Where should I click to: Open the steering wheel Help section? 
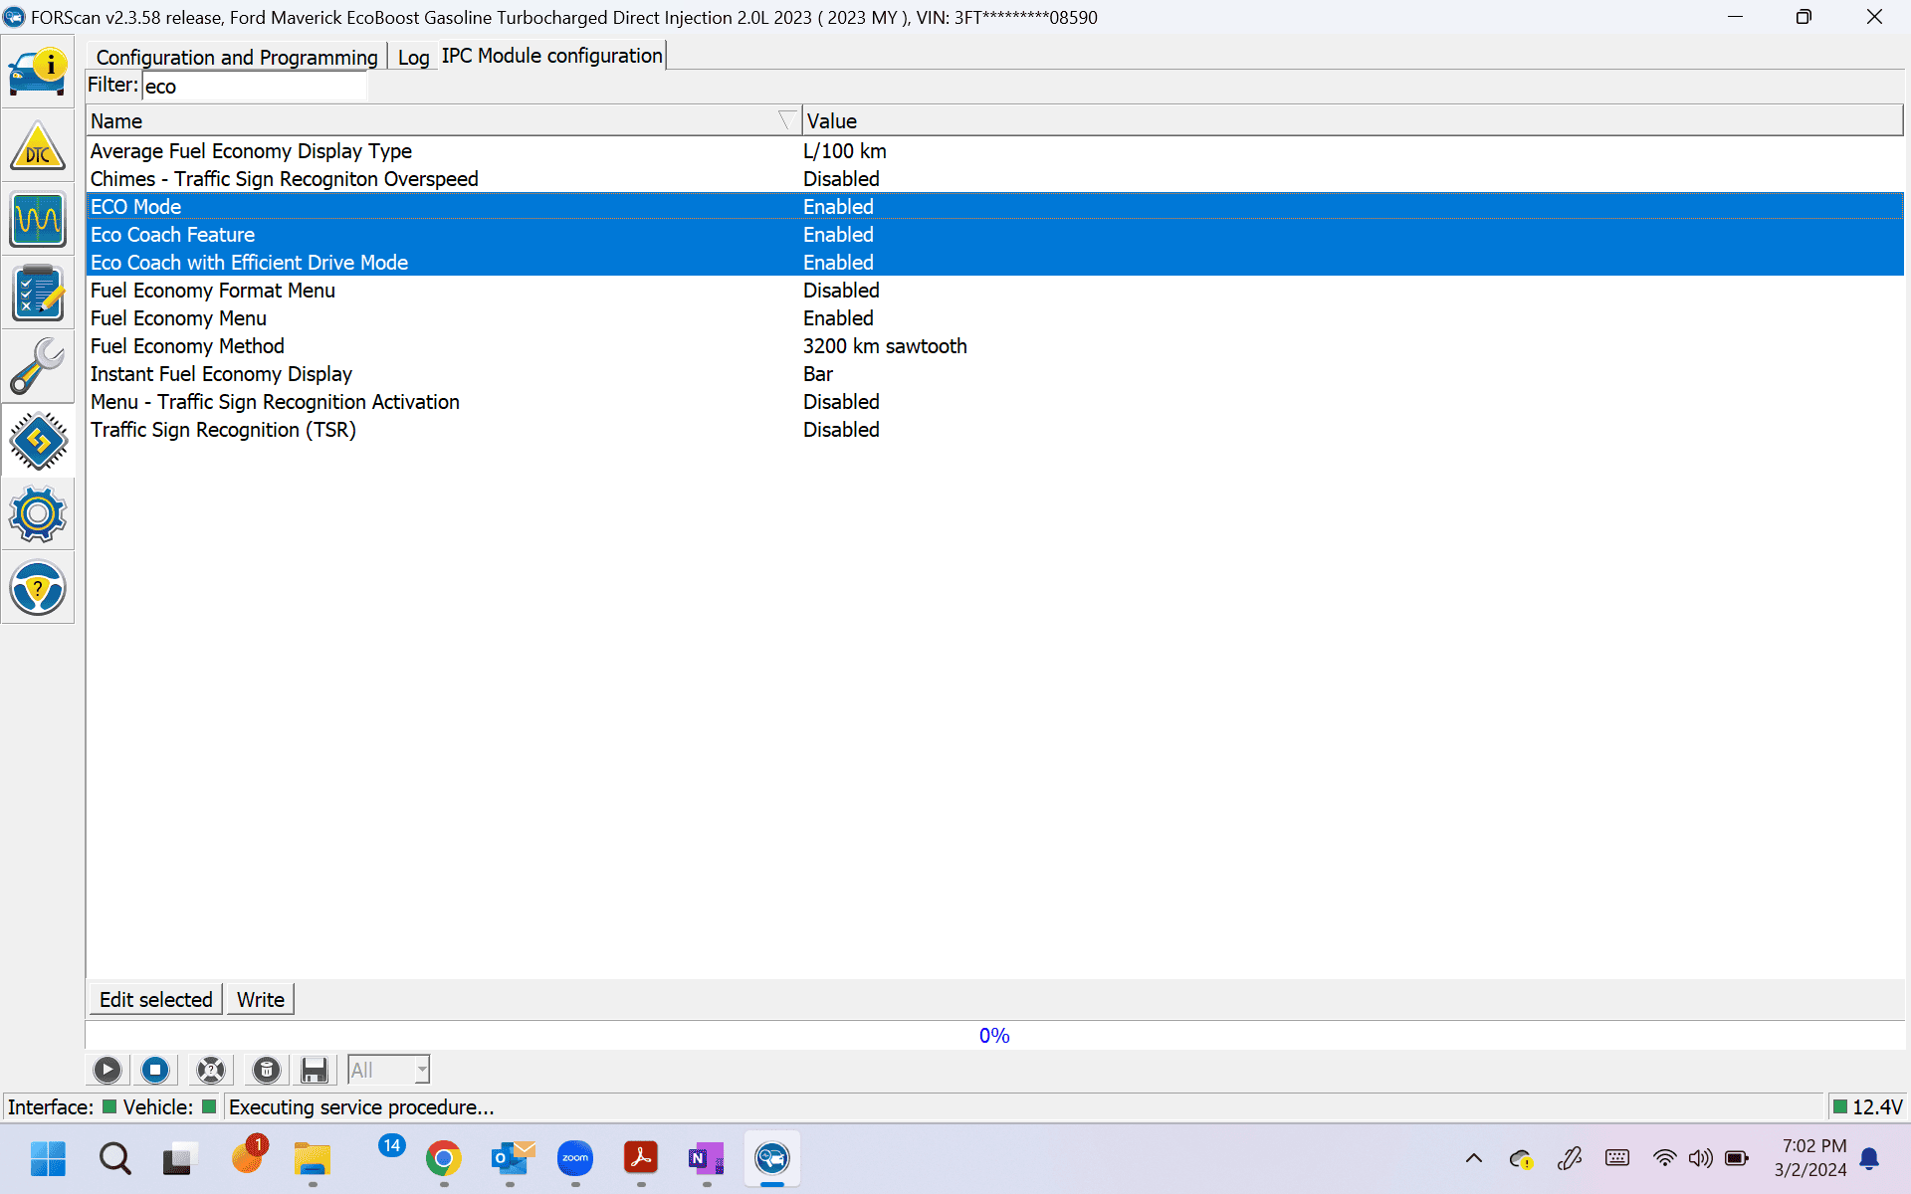coord(38,587)
